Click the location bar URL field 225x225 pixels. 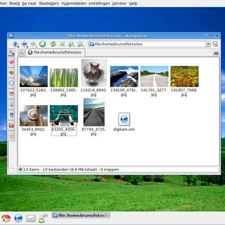coord(147,44)
